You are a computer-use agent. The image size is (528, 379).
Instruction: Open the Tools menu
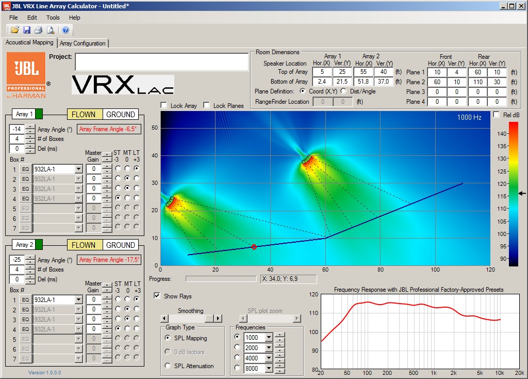tap(53, 18)
